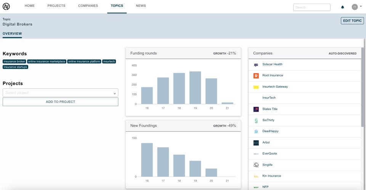
Task: Click the Sidecar Health logo icon
Action: (256, 65)
